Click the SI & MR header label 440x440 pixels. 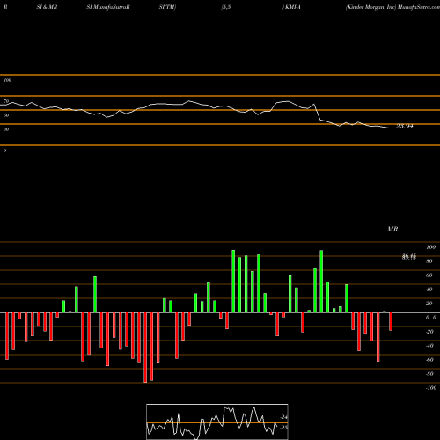click(47, 7)
